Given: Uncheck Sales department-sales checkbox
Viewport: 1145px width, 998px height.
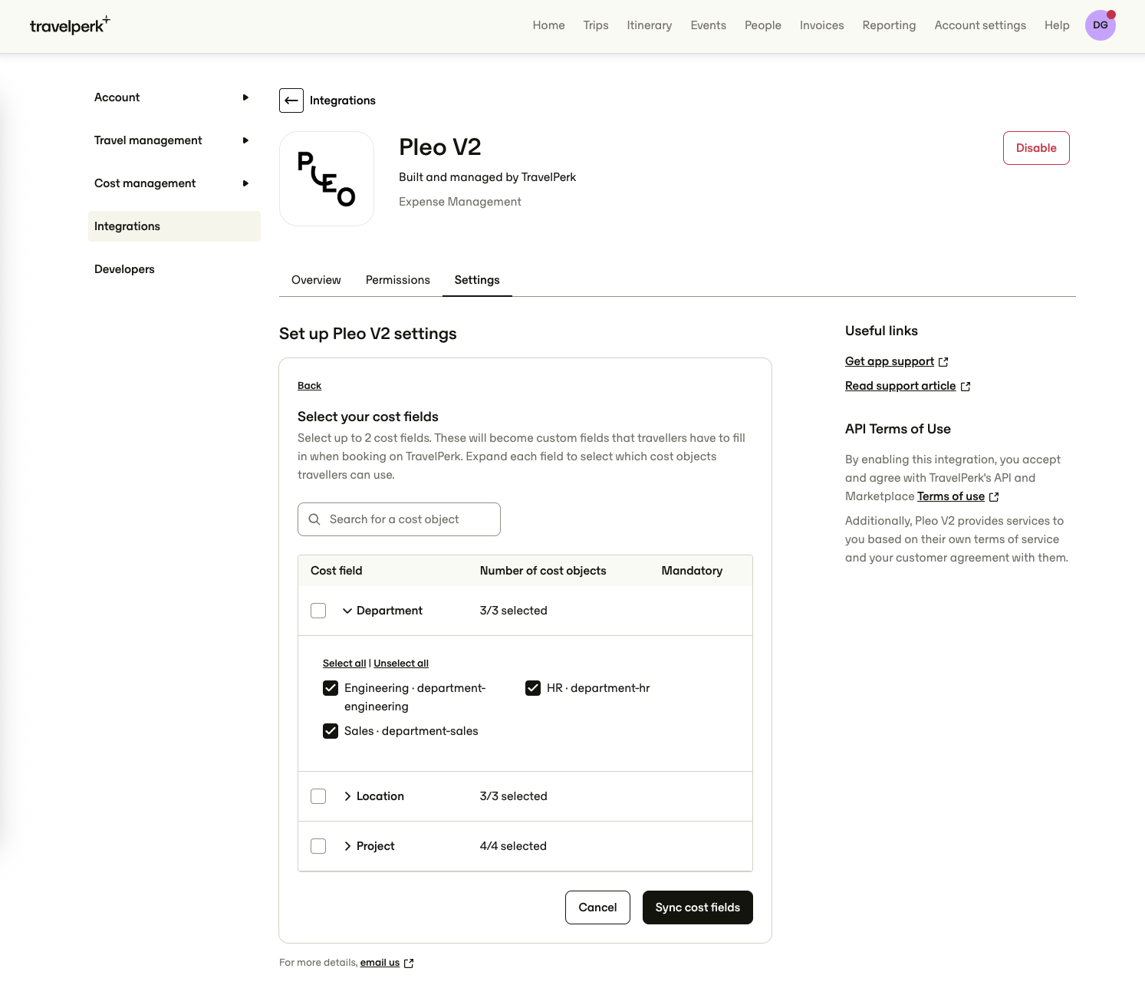Looking at the screenshot, I should 331,731.
